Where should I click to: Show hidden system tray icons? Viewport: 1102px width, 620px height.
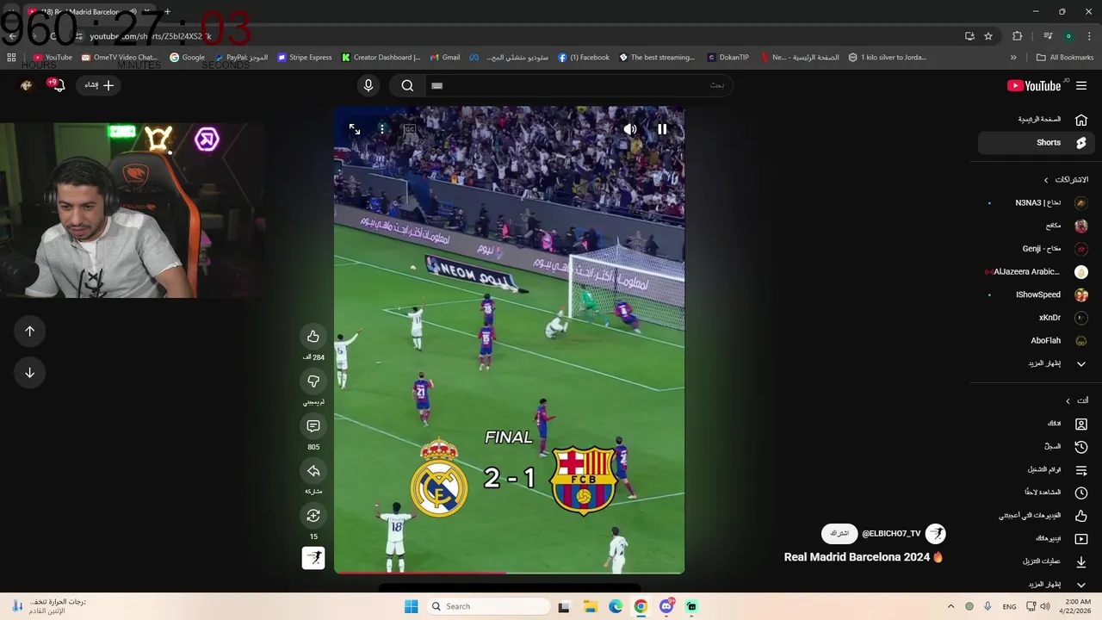[950, 606]
